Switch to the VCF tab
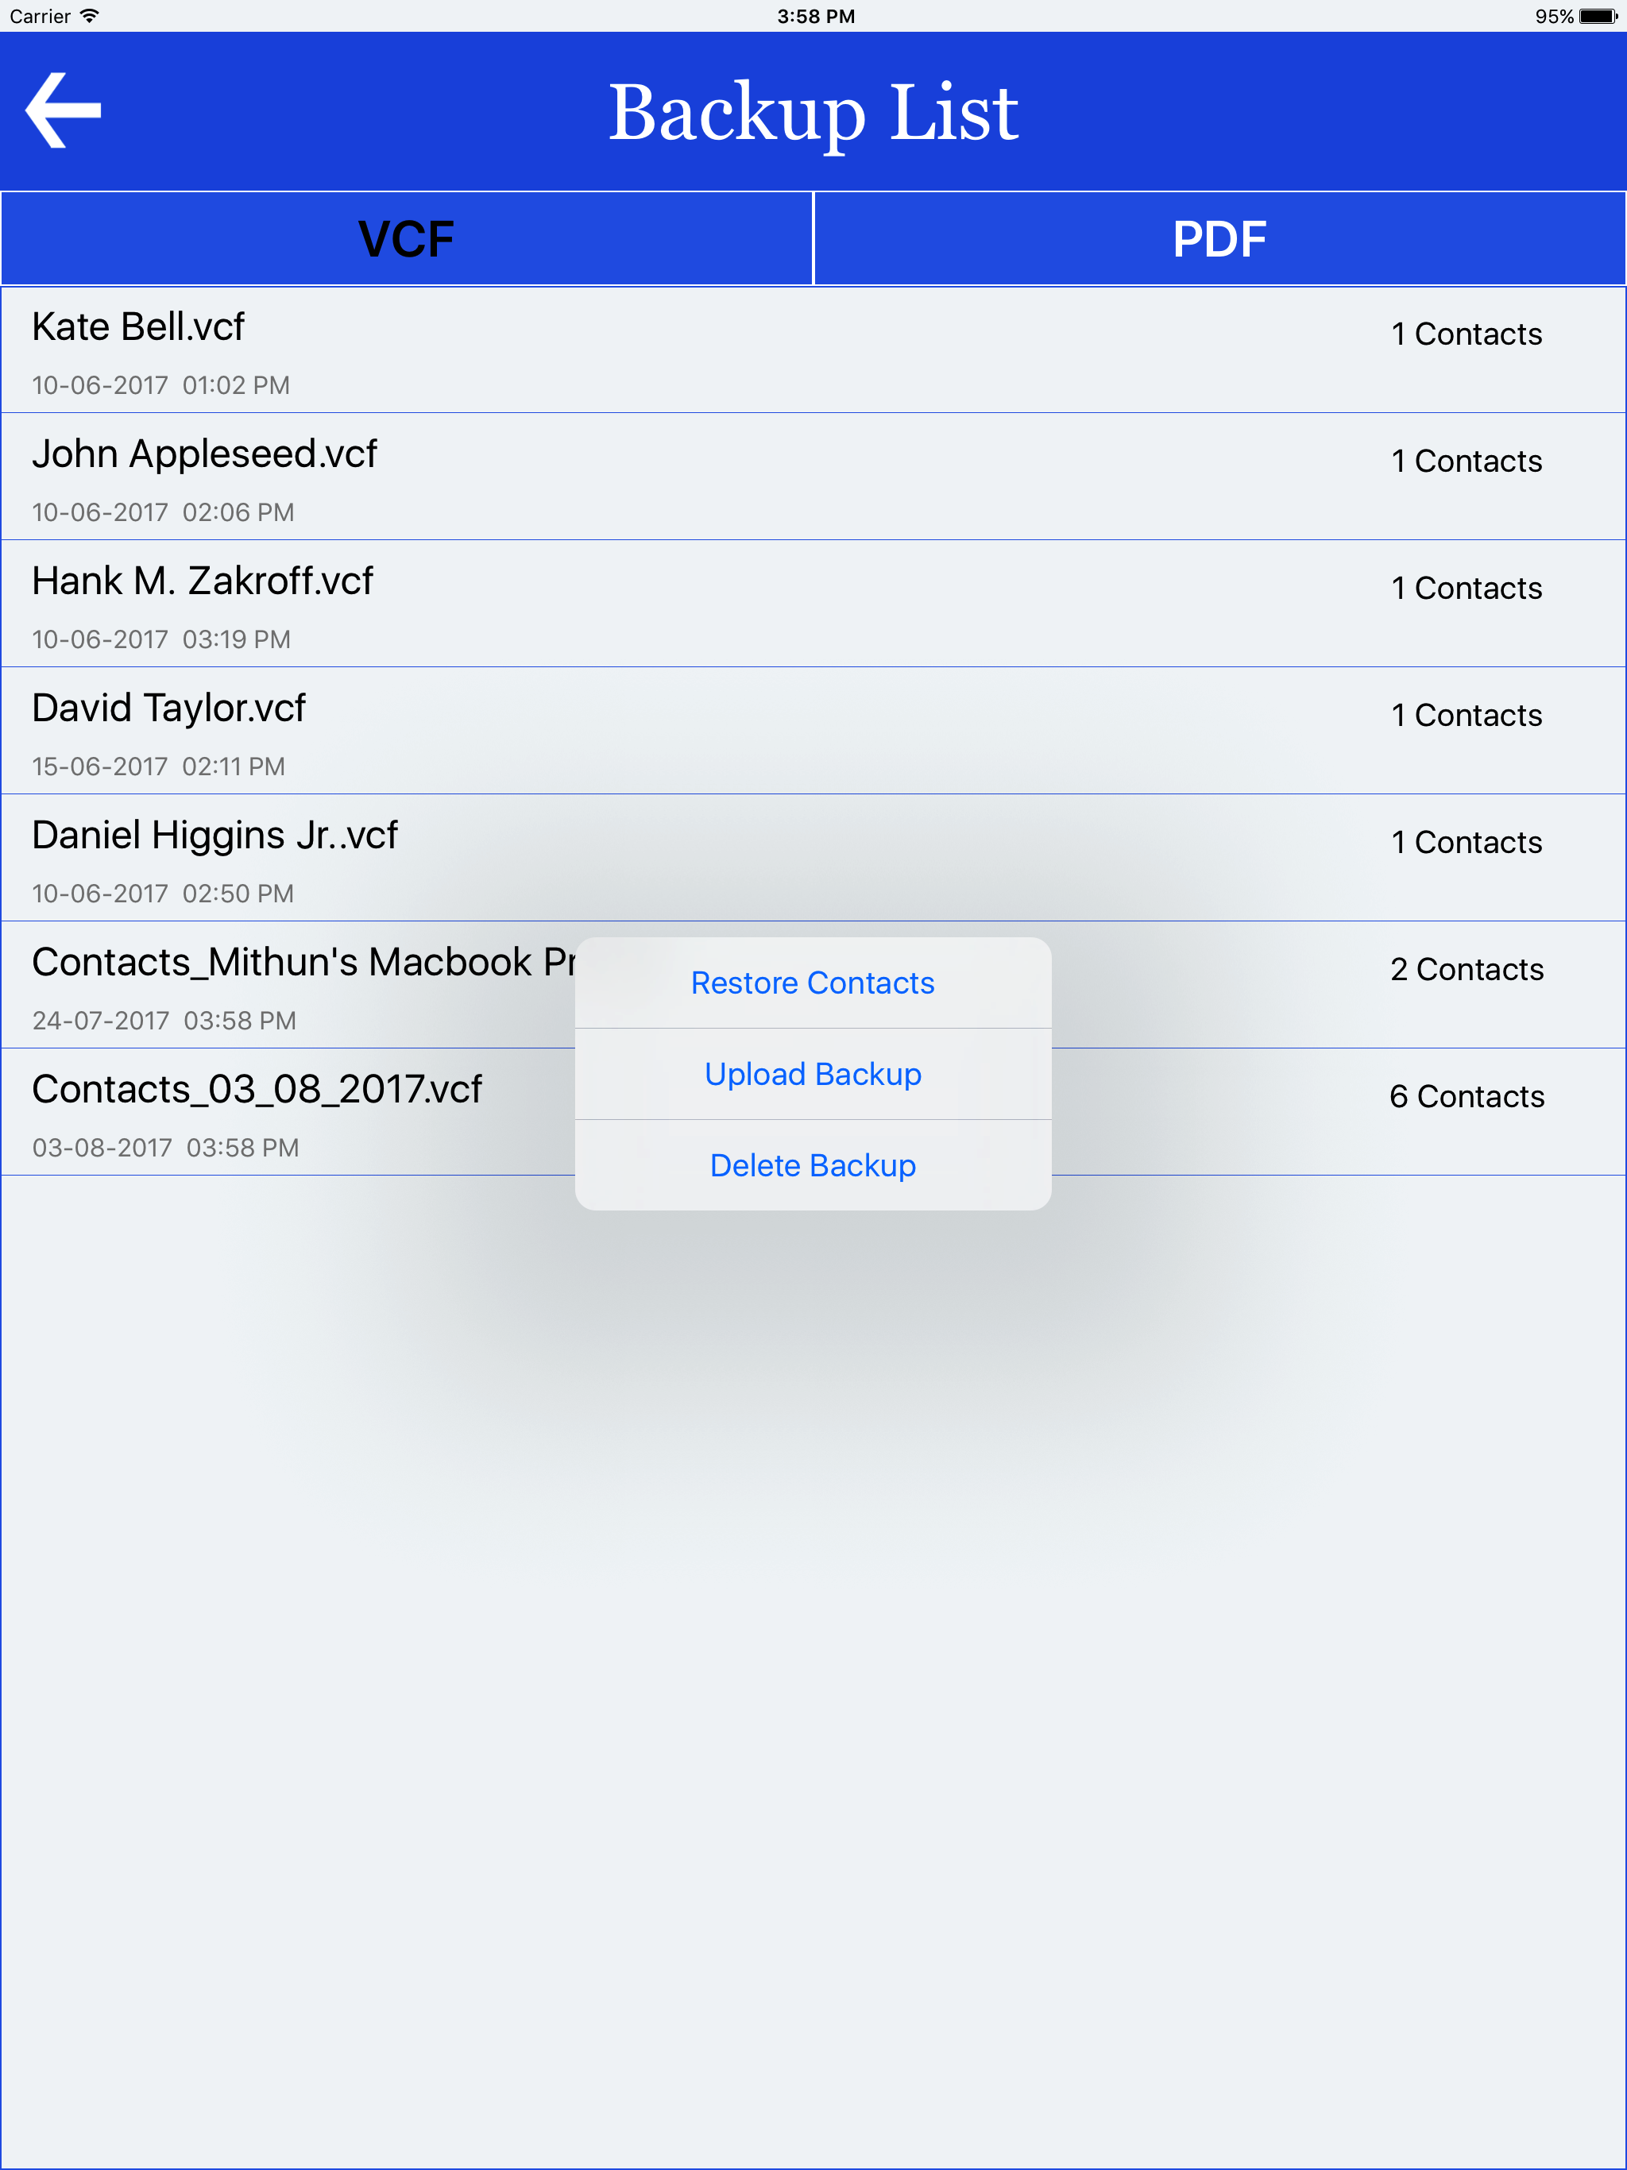Screen dimensions: 1627x2170 [x=406, y=238]
